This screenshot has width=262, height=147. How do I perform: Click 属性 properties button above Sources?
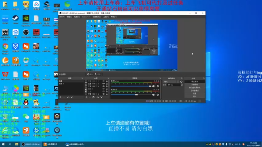[x=90, y=74]
